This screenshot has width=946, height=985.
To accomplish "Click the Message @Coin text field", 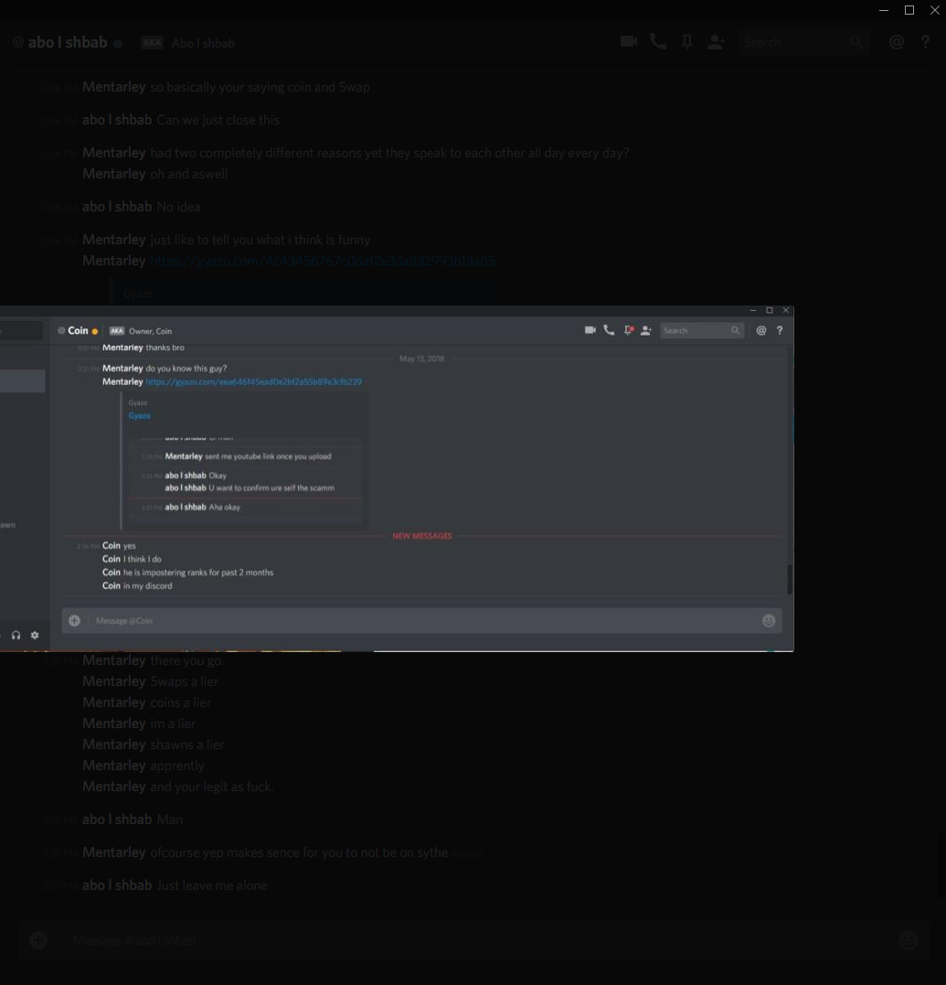I will tap(422, 621).
